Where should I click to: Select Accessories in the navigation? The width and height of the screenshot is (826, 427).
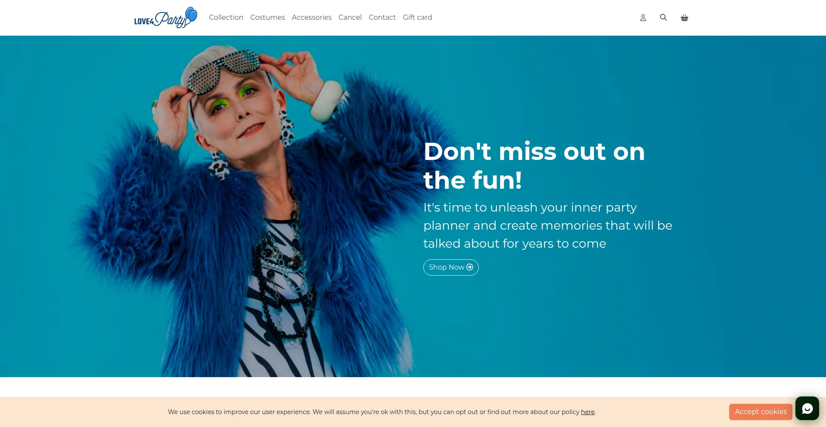coord(311,17)
